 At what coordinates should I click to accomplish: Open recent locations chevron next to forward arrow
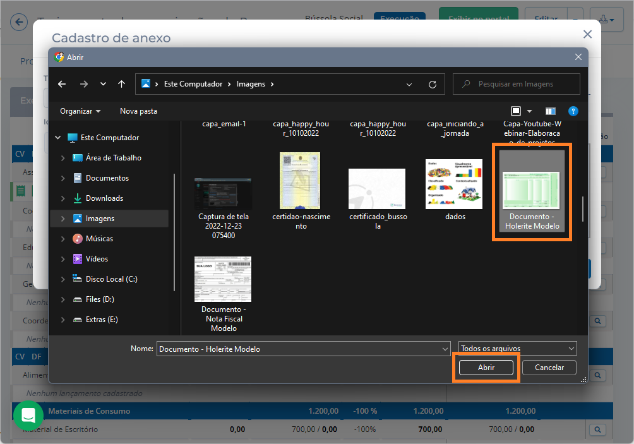tap(103, 84)
